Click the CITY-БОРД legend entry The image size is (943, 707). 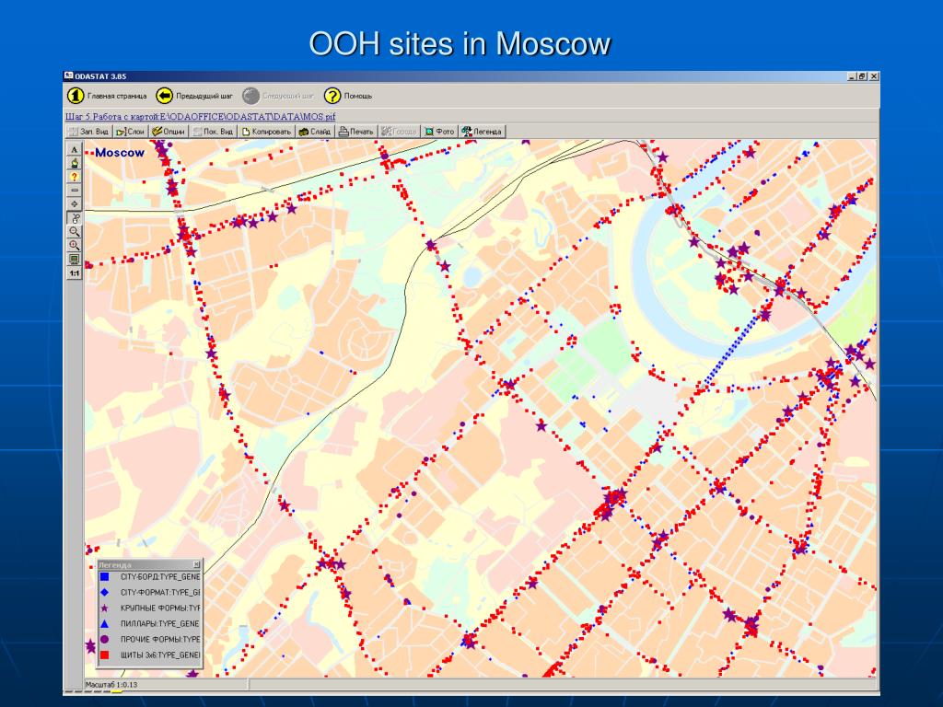click(160, 576)
